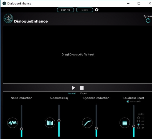The height and width of the screenshot is (139, 152).
Task: Toggle the Noise Reduction waveform icon
Action: pos(12,123)
